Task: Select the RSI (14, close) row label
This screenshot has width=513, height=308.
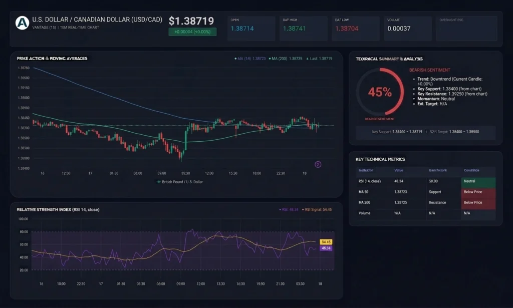Action: 369,181
